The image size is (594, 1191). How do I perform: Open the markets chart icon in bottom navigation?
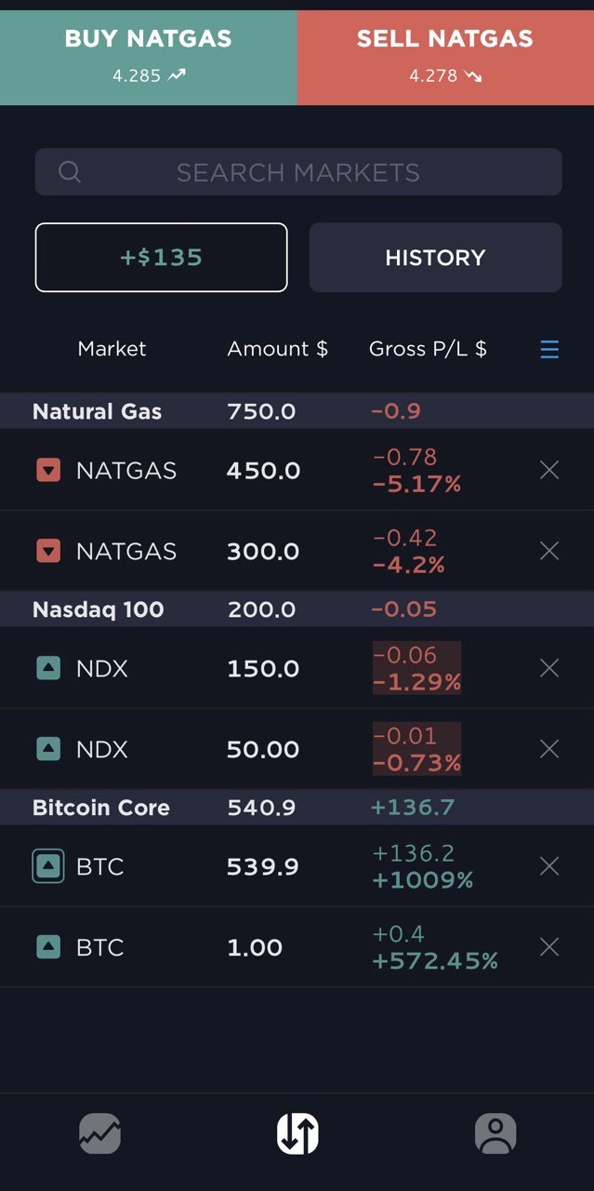point(99,1133)
